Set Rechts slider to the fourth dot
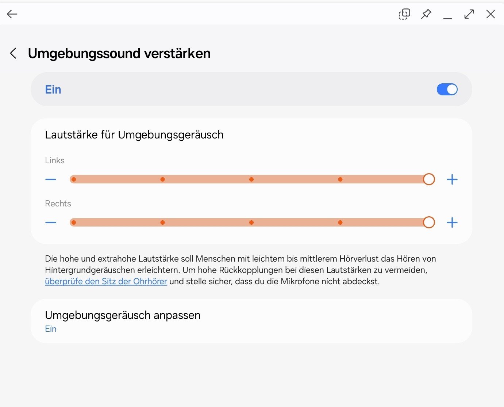The image size is (504, 407). click(x=340, y=222)
